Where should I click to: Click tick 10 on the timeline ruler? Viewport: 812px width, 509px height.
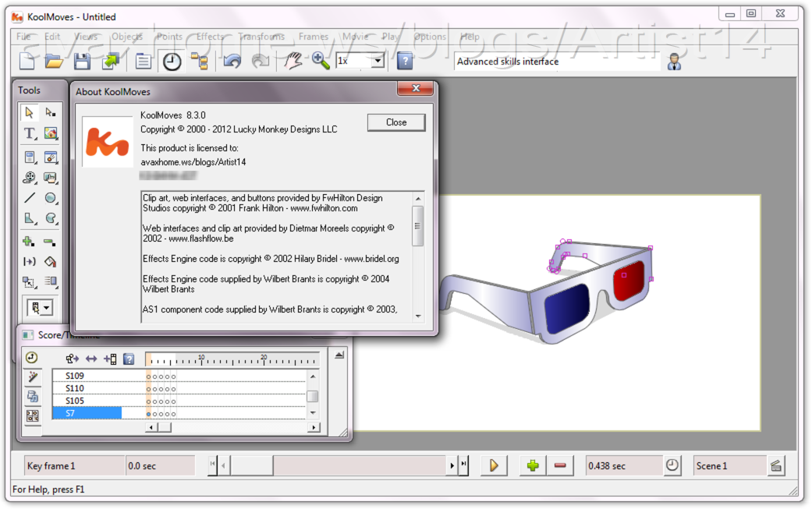click(x=201, y=360)
